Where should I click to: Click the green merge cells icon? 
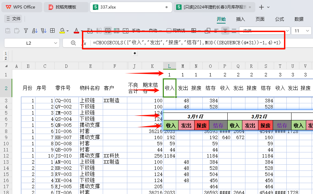point(117,31)
